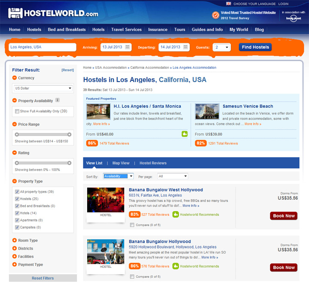Collapse the Rating filter section

point(15,153)
